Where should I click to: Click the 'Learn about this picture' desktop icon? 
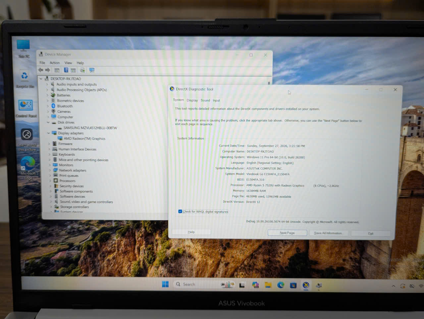[x=27, y=140]
